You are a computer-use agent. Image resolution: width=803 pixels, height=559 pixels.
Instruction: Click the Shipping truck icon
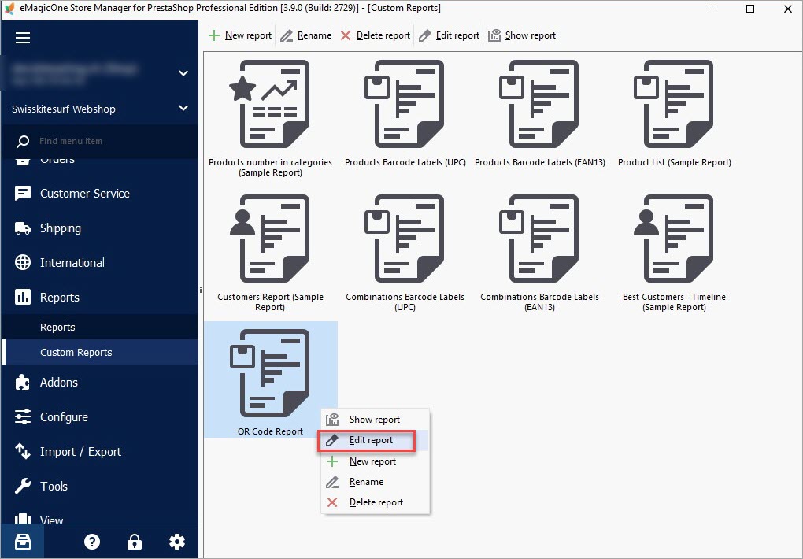point(23,228)
